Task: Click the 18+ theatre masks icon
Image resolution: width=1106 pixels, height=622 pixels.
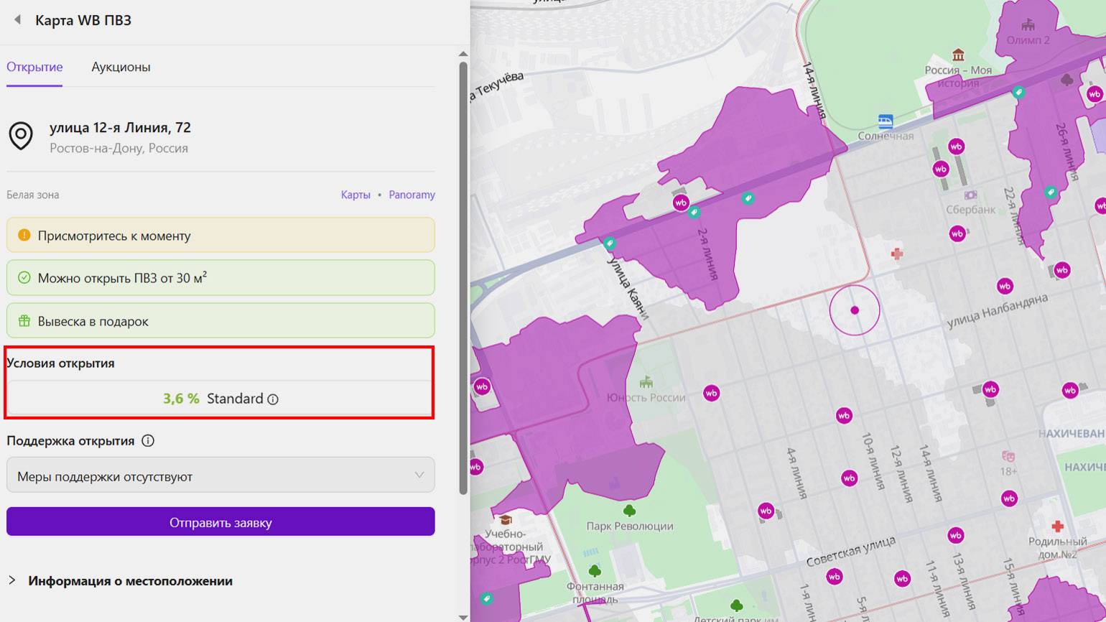Action: (1008, 456)
